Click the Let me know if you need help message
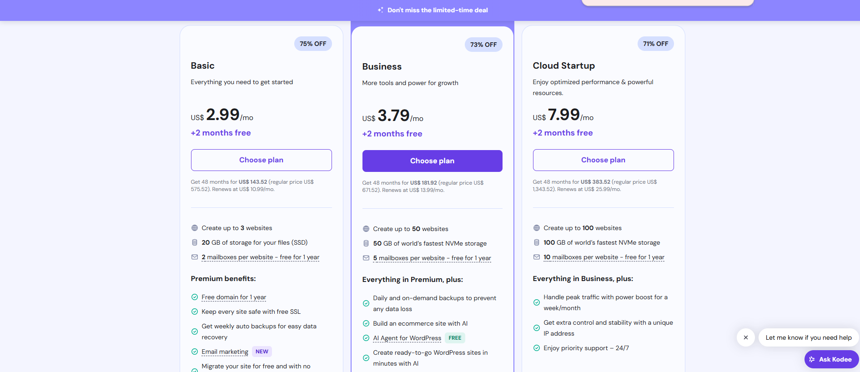This screenshot has height=372, width=860. [808, 337]
